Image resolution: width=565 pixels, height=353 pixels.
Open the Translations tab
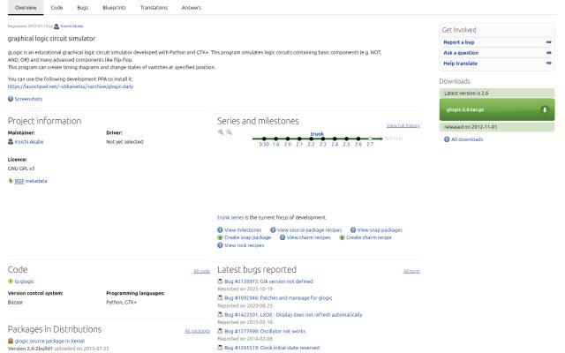coord(154,8)
